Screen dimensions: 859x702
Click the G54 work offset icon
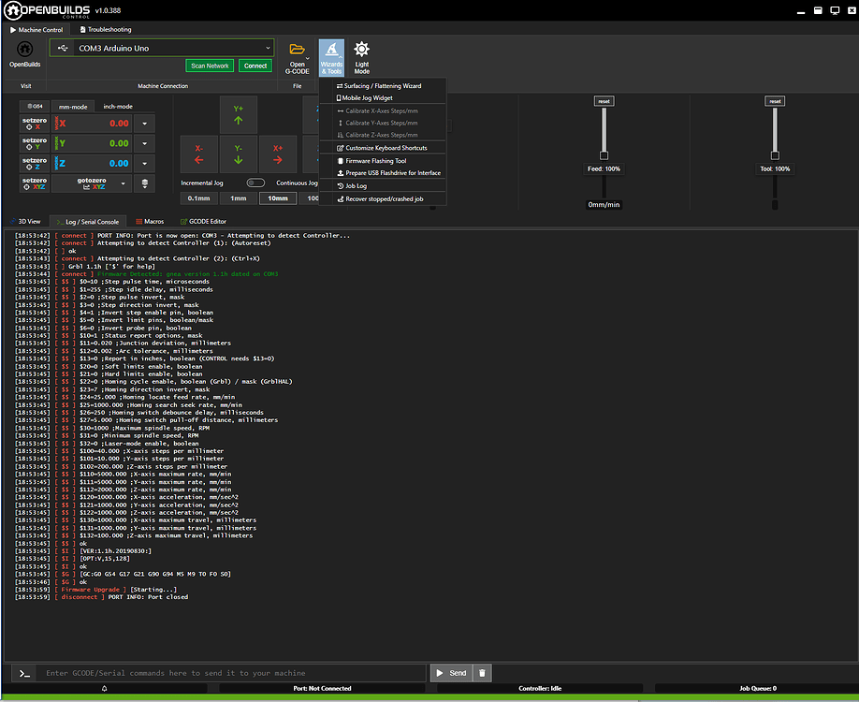point(34,106)
